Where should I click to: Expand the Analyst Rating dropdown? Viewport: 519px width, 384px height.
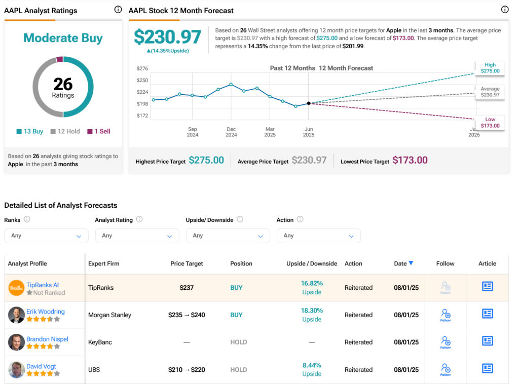tap(137, 236)
